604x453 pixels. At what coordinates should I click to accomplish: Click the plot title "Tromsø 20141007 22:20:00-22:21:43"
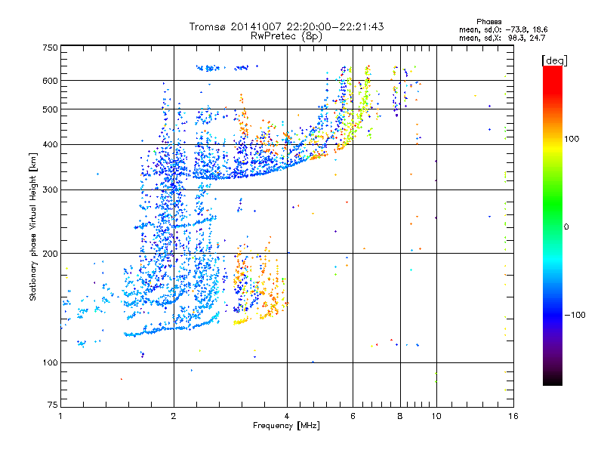286,26
